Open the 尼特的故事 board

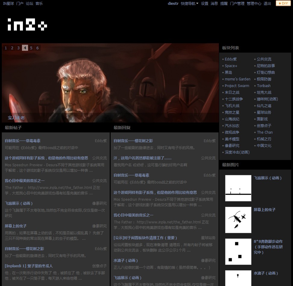(x=266, y=66)
